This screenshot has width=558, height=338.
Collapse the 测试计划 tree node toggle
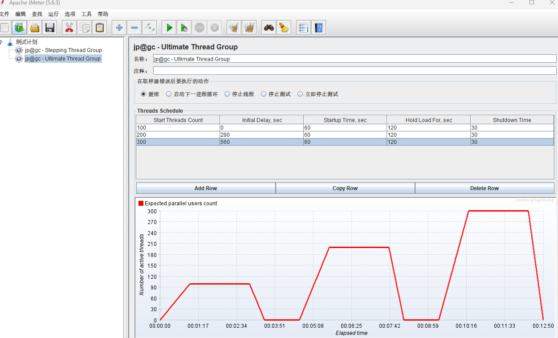(x=1, y=42)
